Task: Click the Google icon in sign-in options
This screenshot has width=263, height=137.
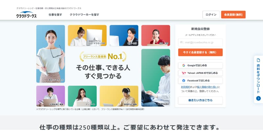Action: [184, 65]
